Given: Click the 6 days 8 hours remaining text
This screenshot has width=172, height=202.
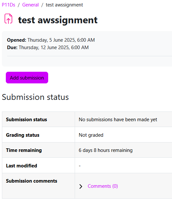Looking at the screenshot, I should (105, 150).
